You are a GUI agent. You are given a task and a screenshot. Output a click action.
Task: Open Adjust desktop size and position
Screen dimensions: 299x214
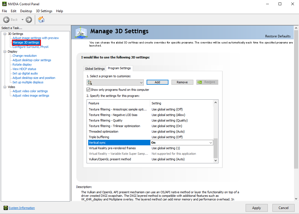tap(34, 78)
